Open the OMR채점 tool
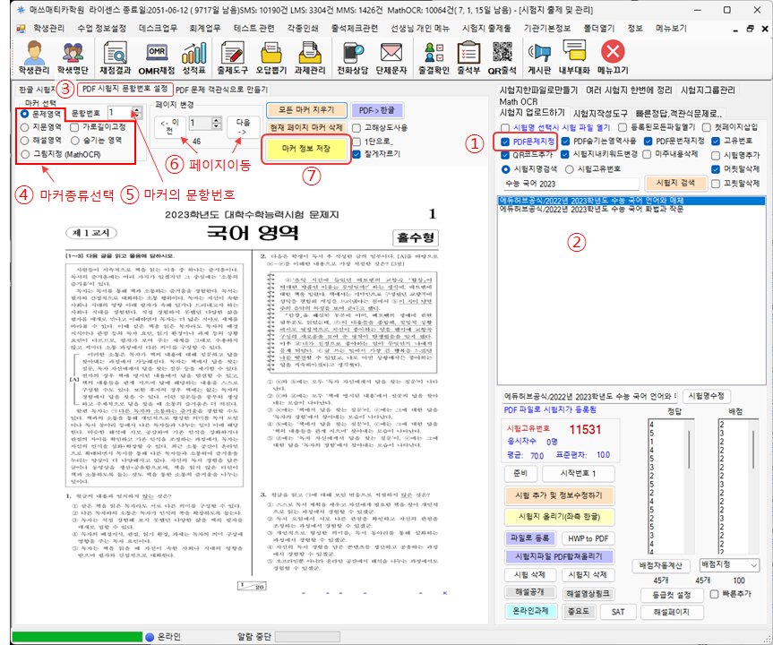This screenshot has width=773, height=645. (155, 57)
